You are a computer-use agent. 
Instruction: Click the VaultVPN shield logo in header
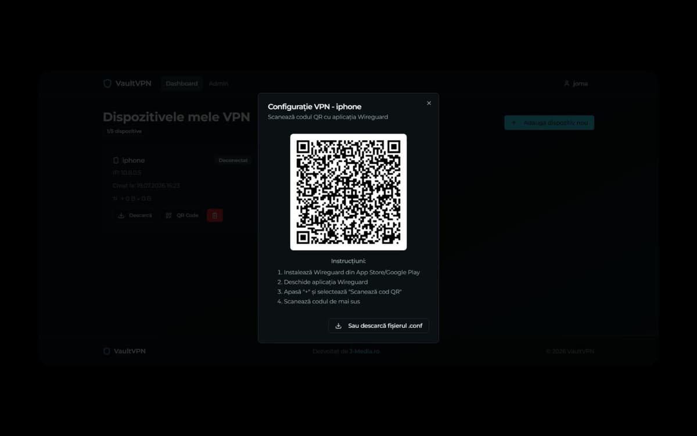pos(107,84)
